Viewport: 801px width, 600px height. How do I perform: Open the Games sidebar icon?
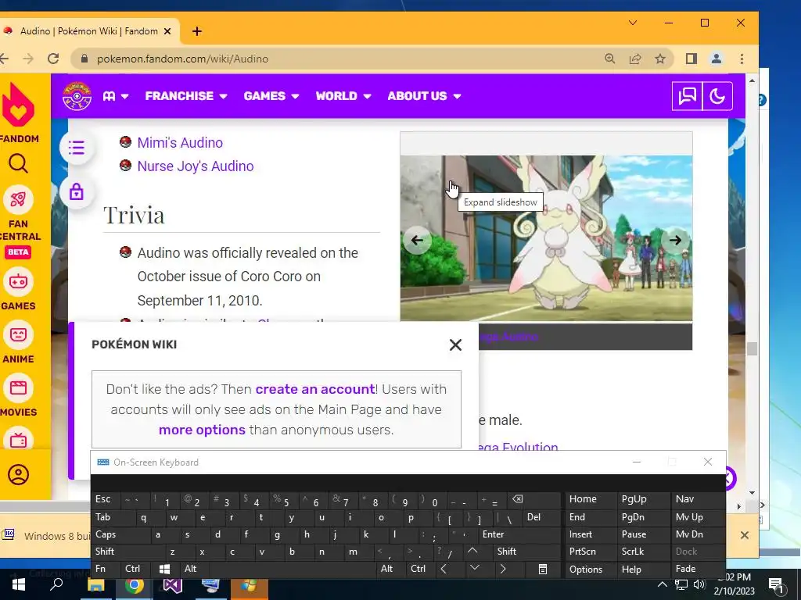click(19, 281)
